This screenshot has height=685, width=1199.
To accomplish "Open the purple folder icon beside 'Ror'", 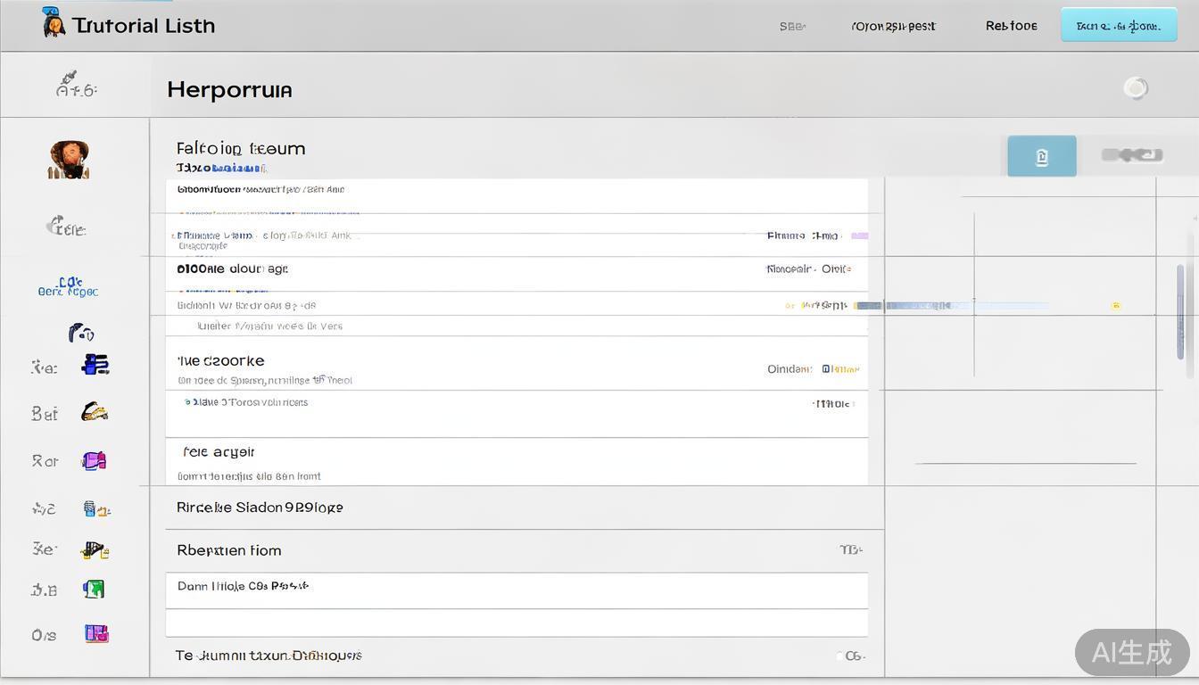I will [95, 460].
